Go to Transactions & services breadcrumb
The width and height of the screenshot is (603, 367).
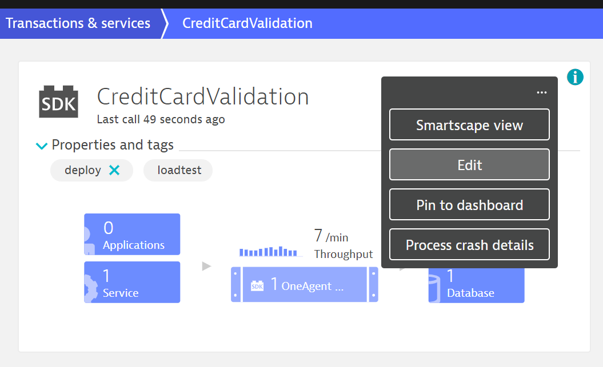[x=78, y=23]
